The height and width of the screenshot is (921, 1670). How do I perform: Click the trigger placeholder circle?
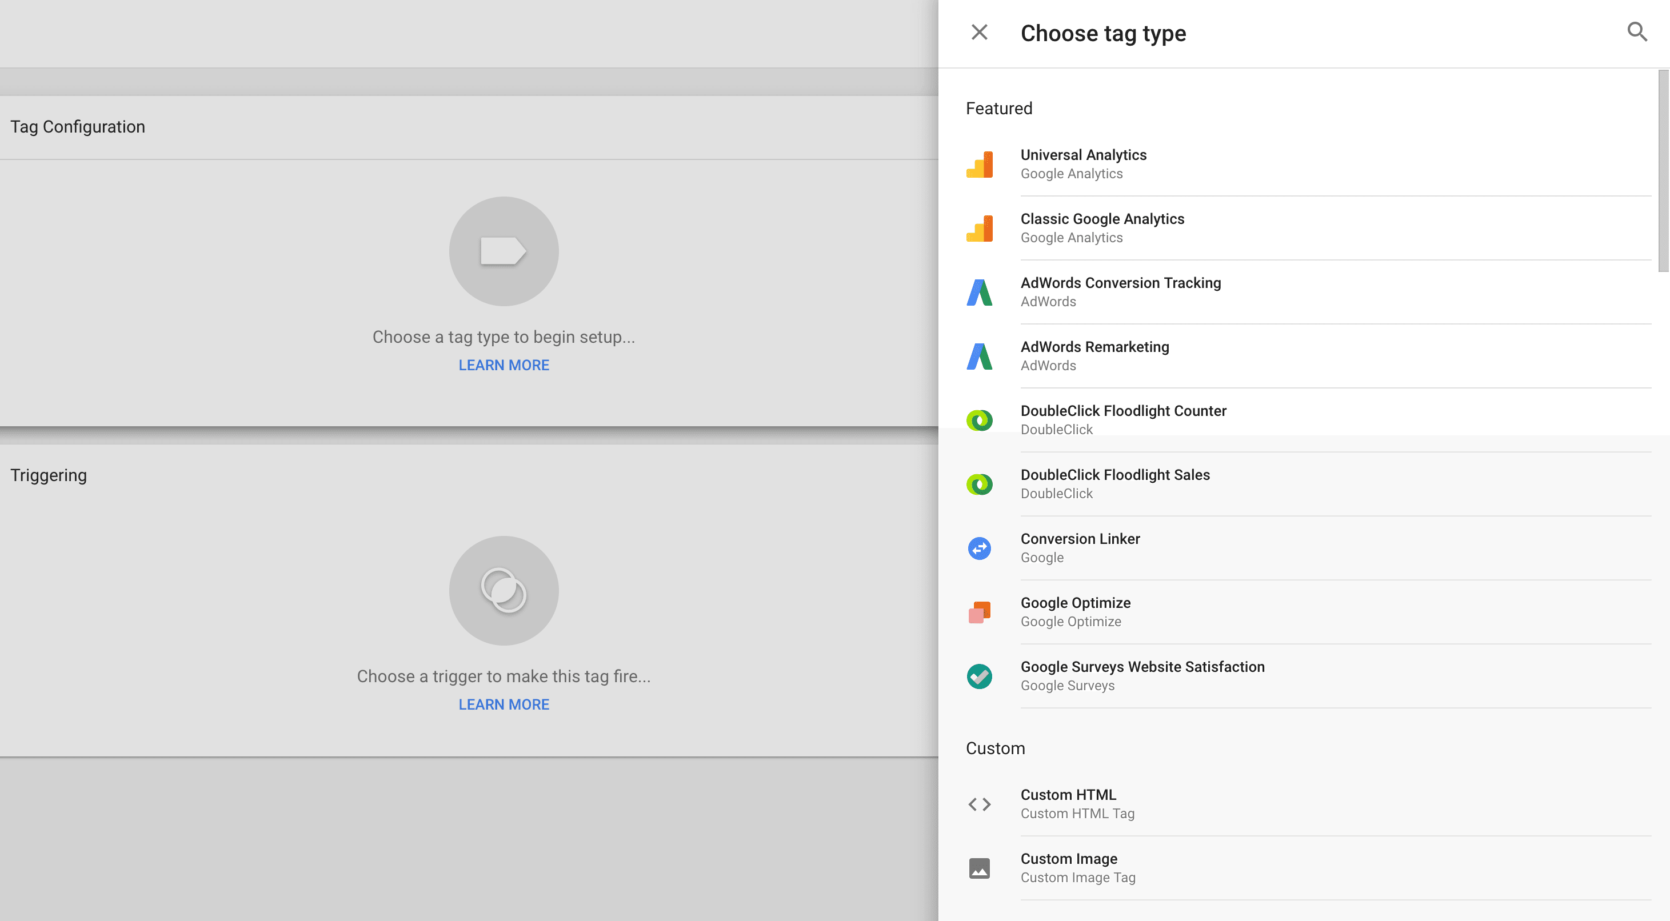point(503,590)
